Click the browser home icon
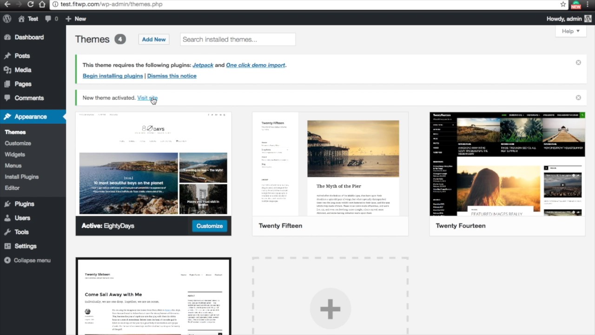 coord(42,4)
